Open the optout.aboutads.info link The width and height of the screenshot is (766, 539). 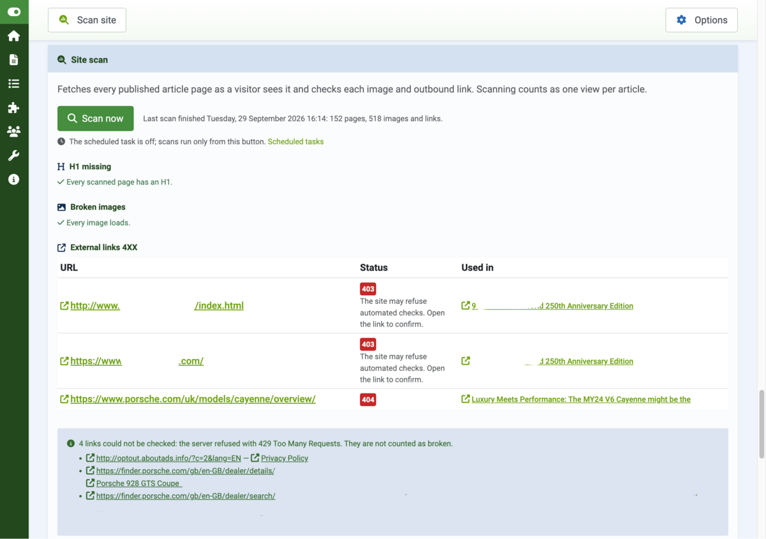point(169,458)
